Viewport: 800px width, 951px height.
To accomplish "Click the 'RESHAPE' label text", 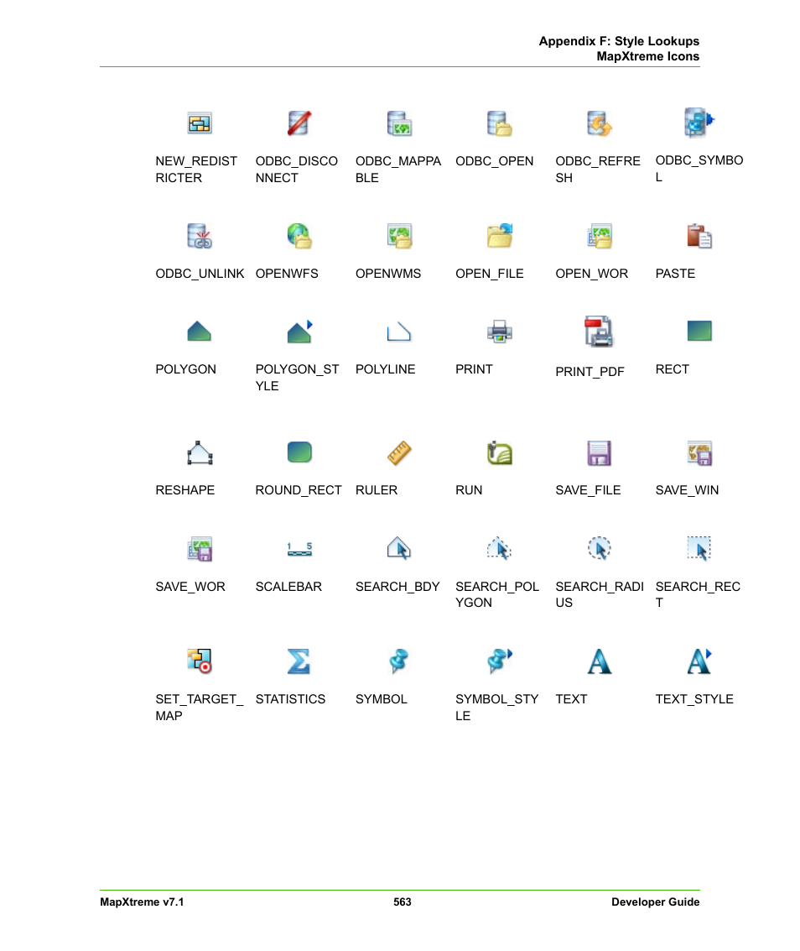I will pos(184,490).
